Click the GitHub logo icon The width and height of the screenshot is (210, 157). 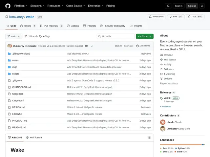pyautogui.click(x=8, y=6)
